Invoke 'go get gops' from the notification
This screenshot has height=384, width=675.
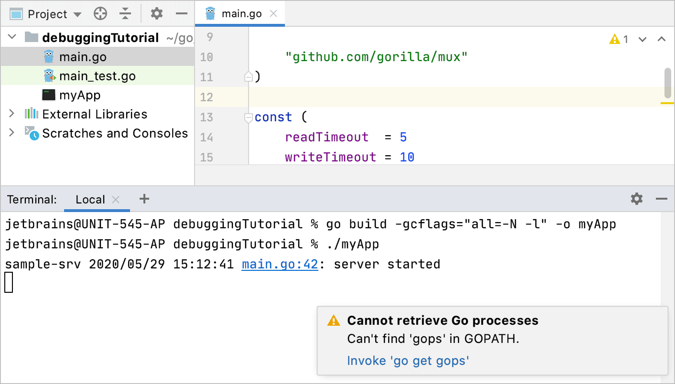pos(408,361)
